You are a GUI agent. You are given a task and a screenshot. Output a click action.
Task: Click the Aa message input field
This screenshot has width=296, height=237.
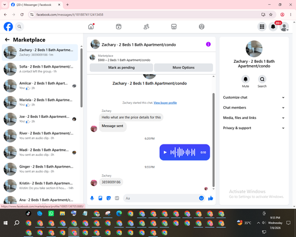point(161,198)
